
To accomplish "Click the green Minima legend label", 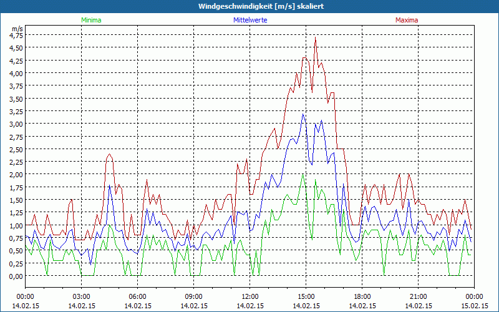I will 91,20.
